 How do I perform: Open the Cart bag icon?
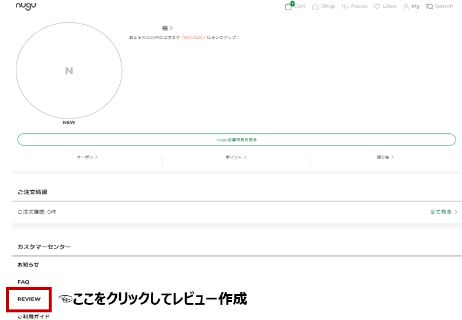pos(288,6)
